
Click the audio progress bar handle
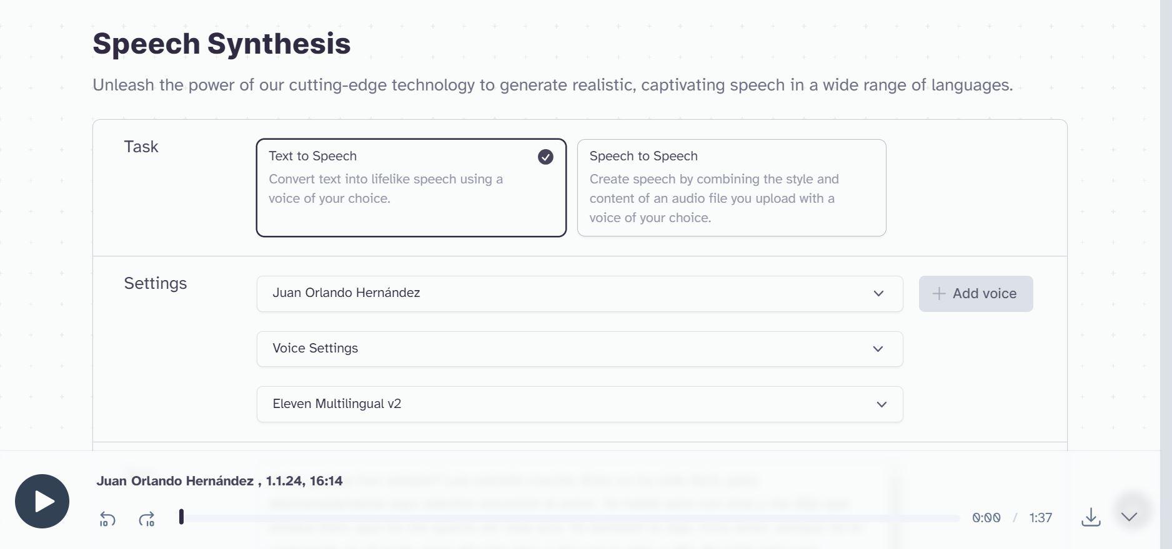[x=181, y=517]
